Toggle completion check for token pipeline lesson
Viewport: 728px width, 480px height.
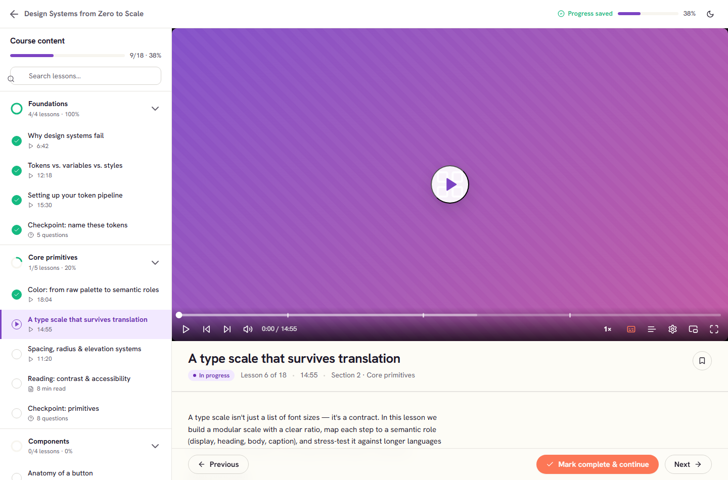coord(17,200)
